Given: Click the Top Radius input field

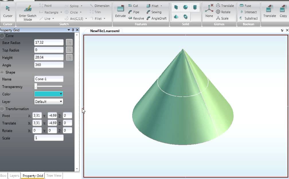Looking at the screenshot, I should [49, 50].
